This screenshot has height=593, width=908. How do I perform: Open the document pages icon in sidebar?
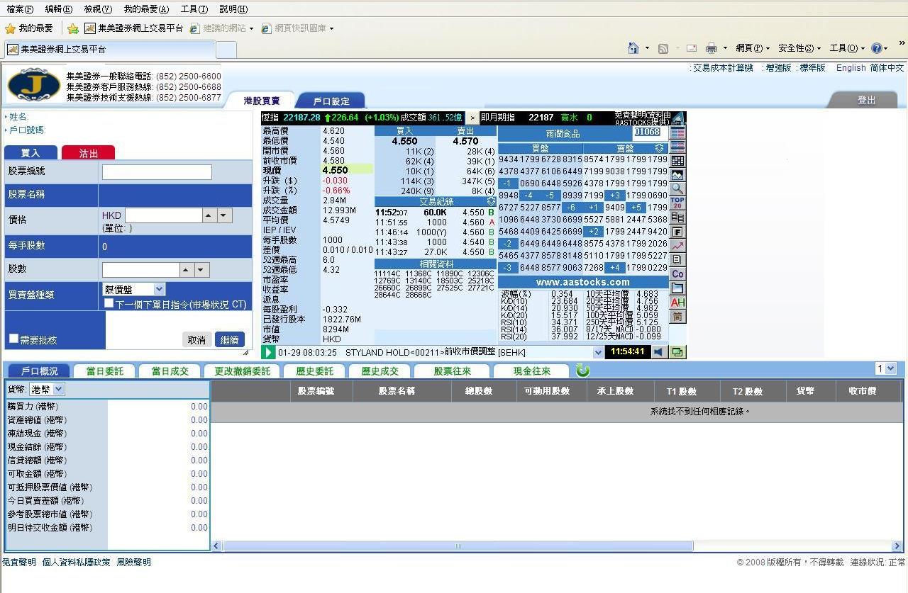677,260
